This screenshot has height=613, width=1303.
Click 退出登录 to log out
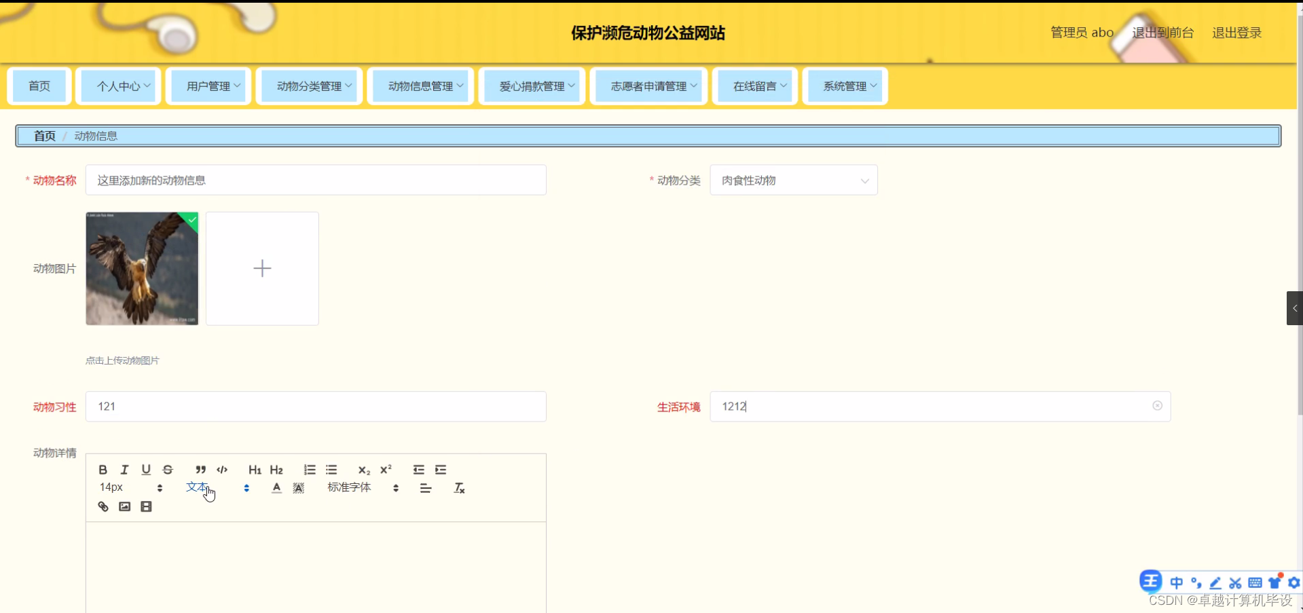[x=1236, y=33]
